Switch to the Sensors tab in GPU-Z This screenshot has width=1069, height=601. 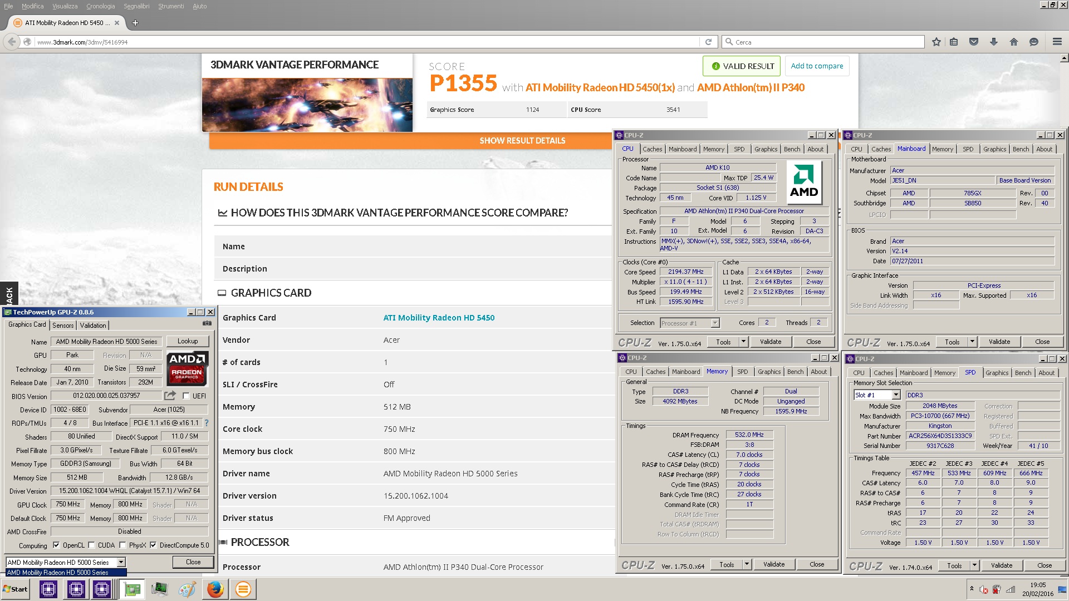point(63,325)
